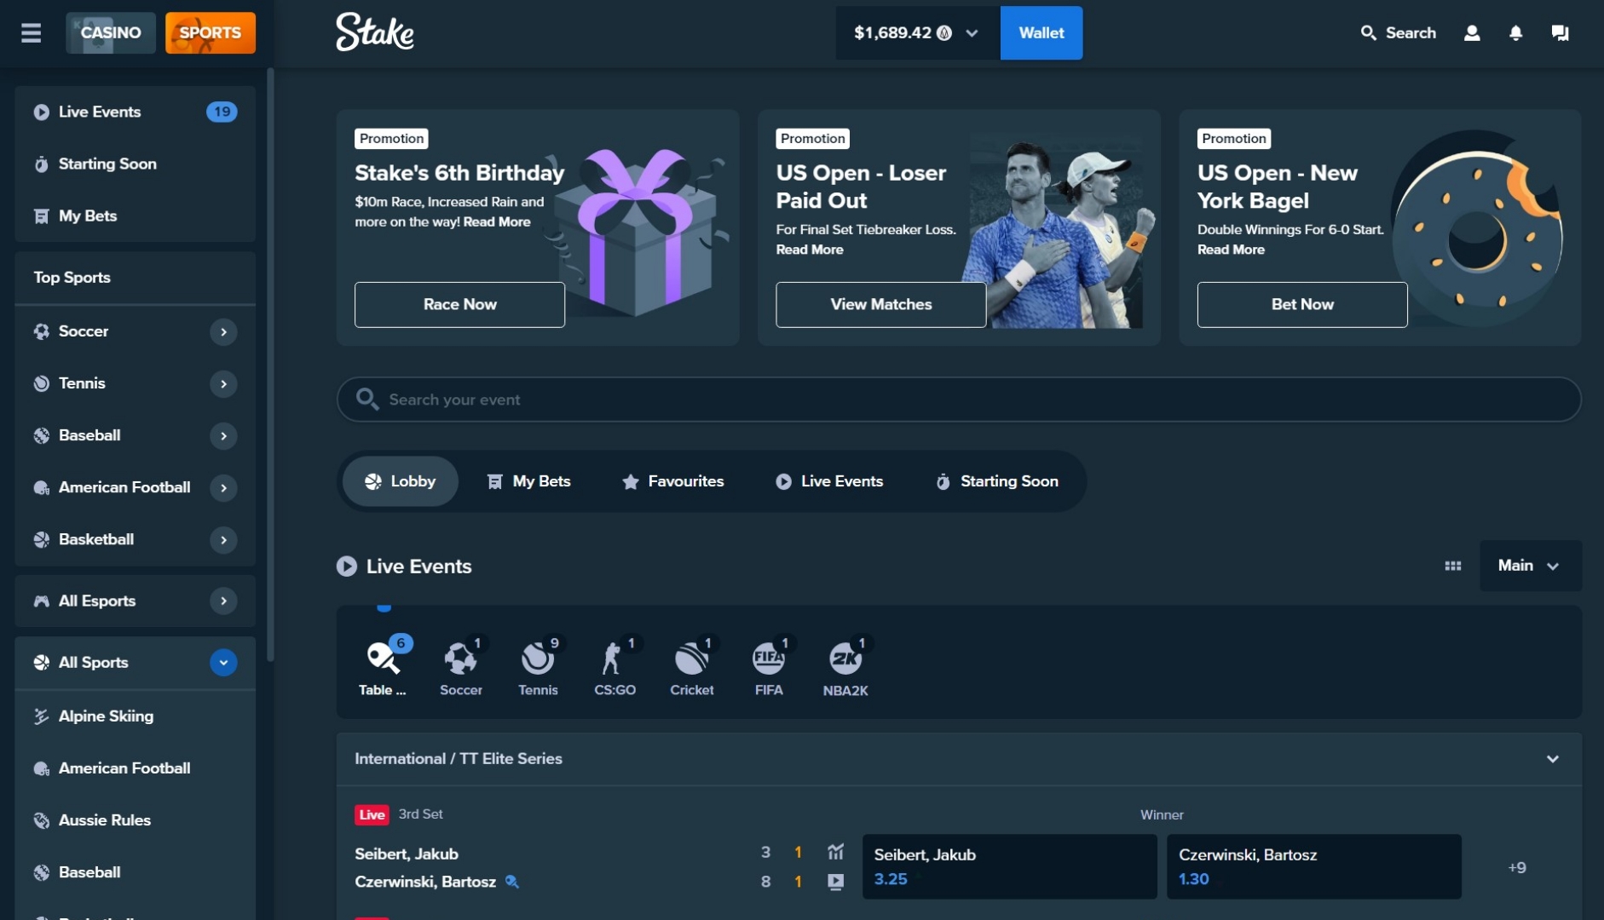Select Soccer live sport icon
Viewport: 1604px width, 920px height.
(x=461, y=667)
